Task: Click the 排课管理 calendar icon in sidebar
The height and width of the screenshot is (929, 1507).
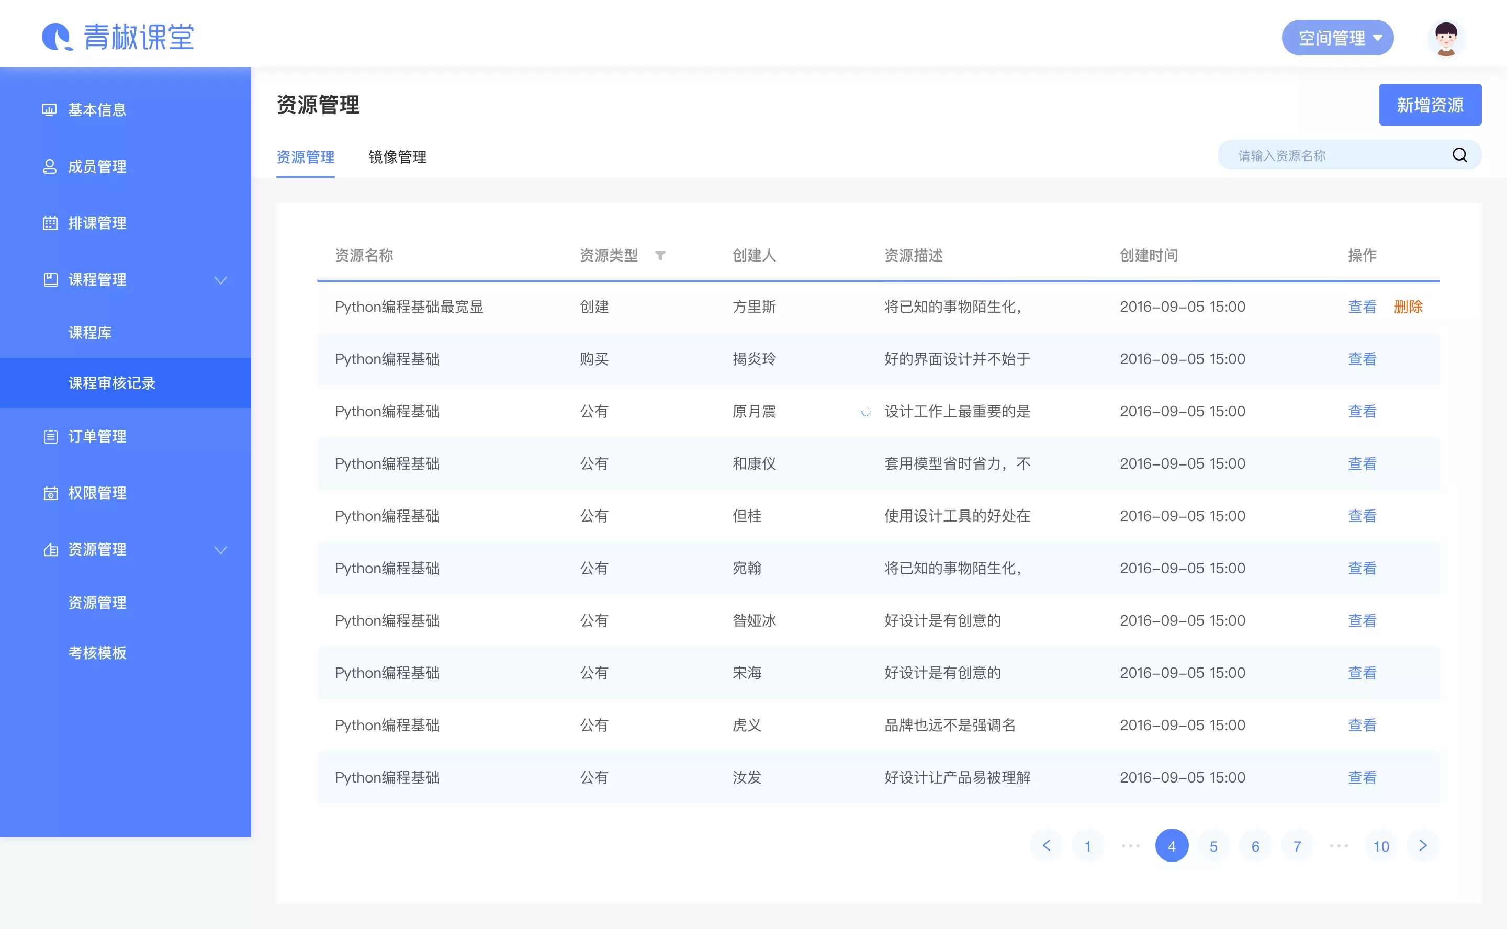Action: pyautogui.click(x=50, y=223)
